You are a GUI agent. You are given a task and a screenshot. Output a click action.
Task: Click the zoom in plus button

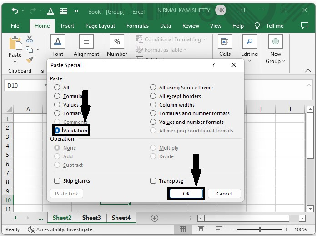pos(286,229)
